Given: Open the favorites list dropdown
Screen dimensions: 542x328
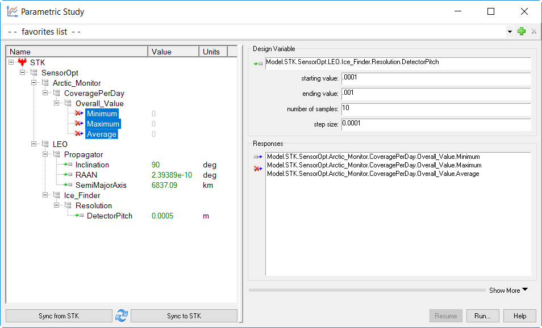Looking at the screenshot, I should [510, 32].
